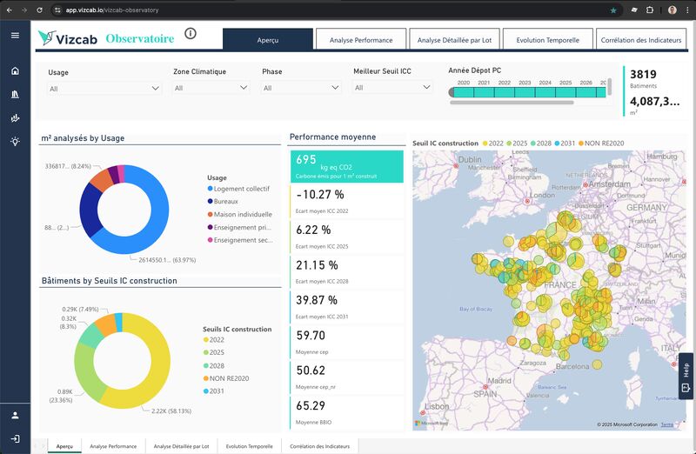
Task: Click the chart analytics sidebar icon
Action: click(x=15, y=117)
